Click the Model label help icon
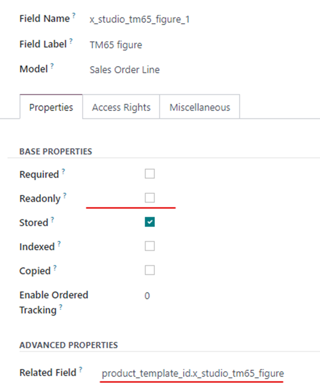 (52, 66)
